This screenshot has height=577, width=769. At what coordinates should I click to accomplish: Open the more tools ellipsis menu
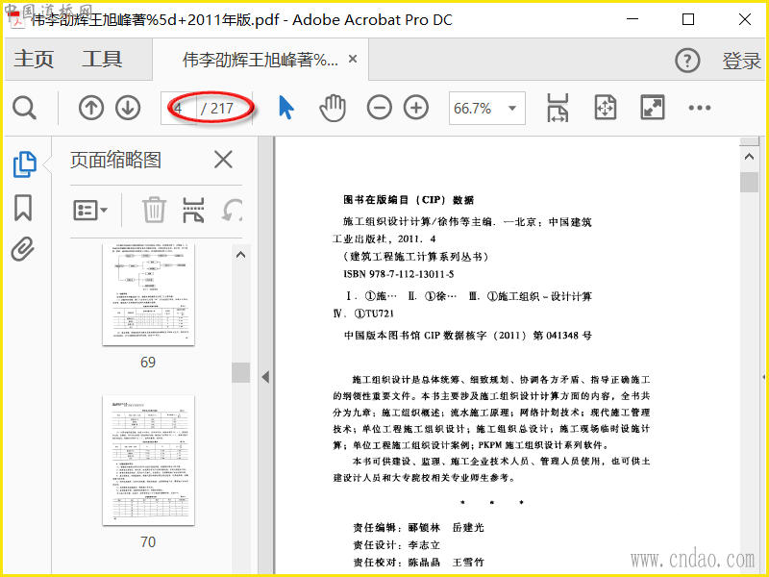click(700, 108)
